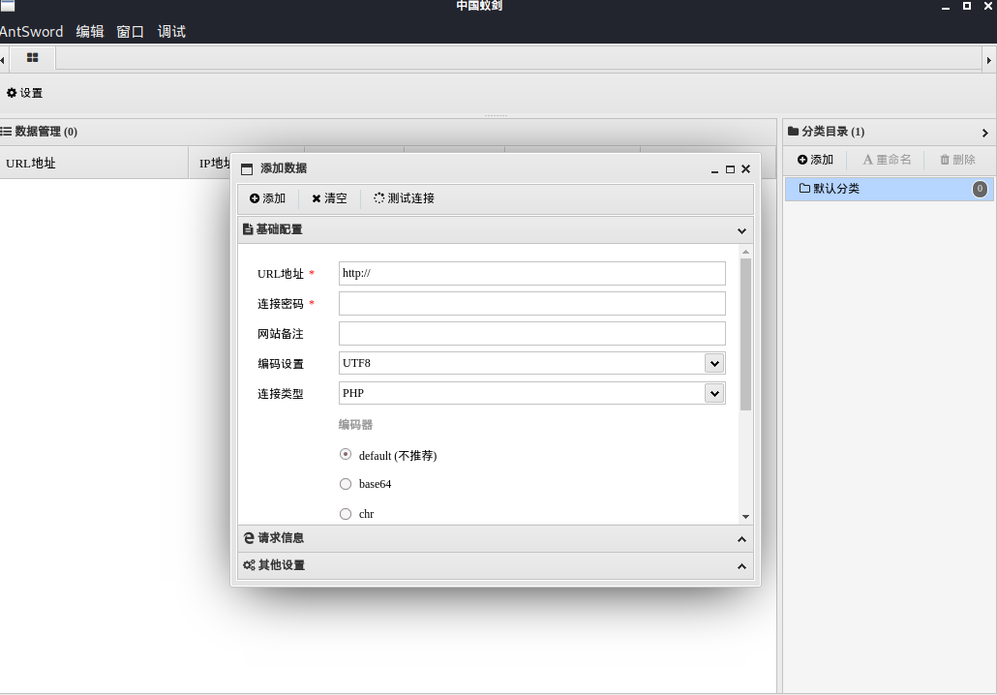Click the 删除 category button
This screenshot has width=997, height=695.
click(x=957, y=160)
